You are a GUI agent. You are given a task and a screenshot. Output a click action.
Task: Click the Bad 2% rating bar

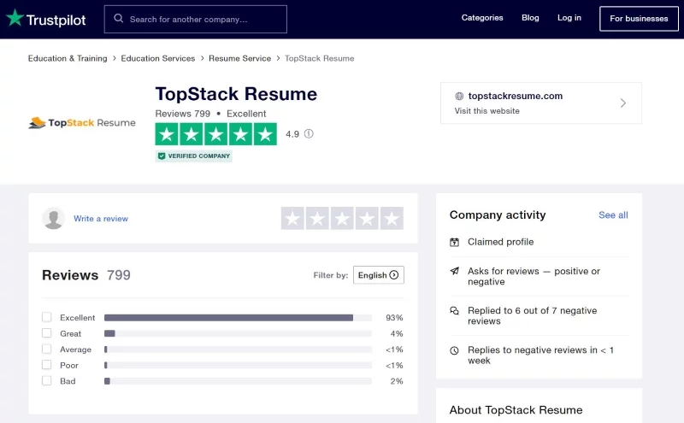(238, 381)
